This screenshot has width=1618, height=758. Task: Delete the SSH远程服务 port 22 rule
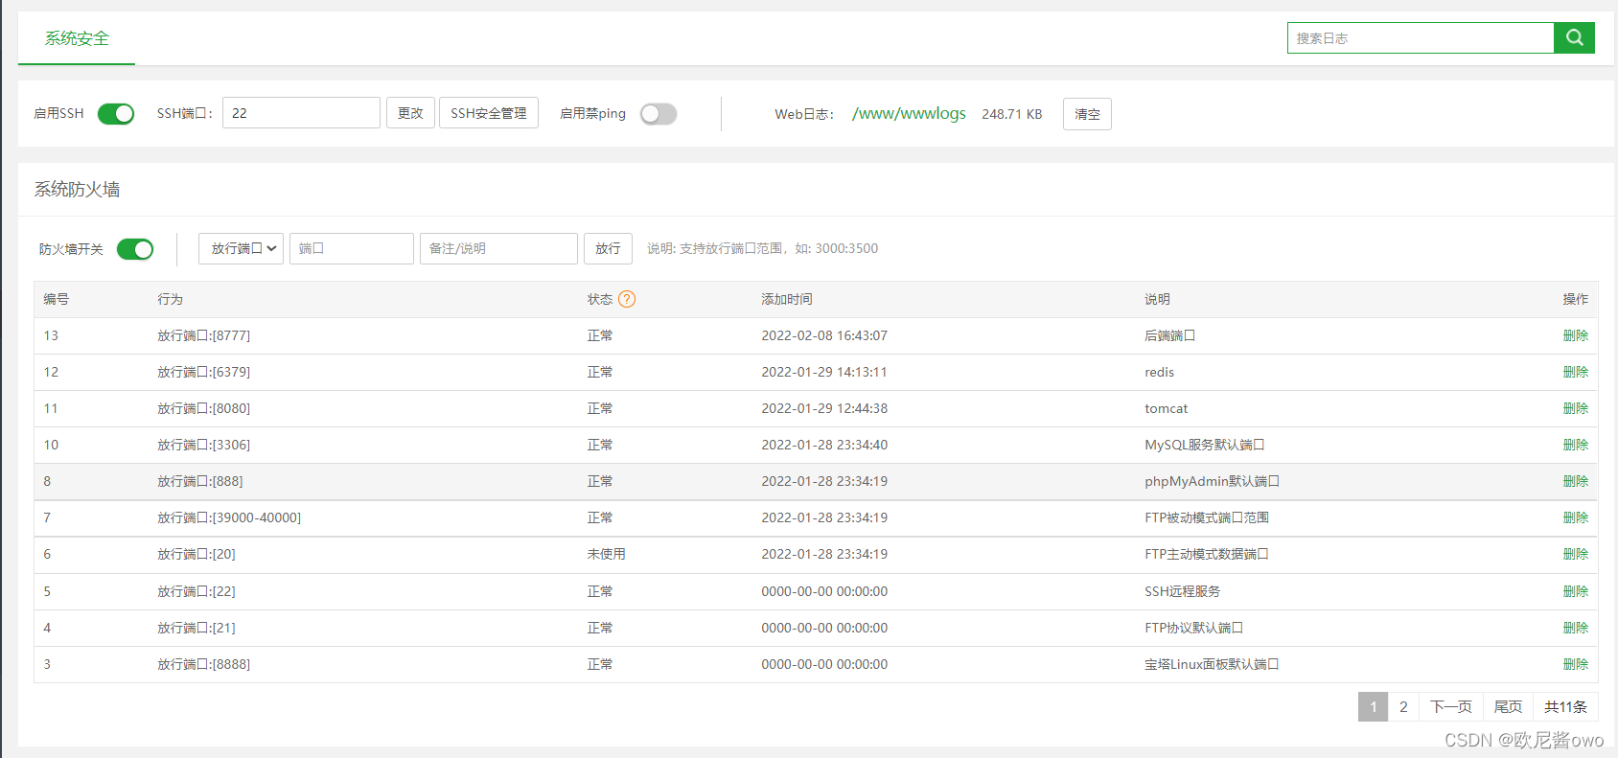pyautogui.click(x=1575, y=591)
